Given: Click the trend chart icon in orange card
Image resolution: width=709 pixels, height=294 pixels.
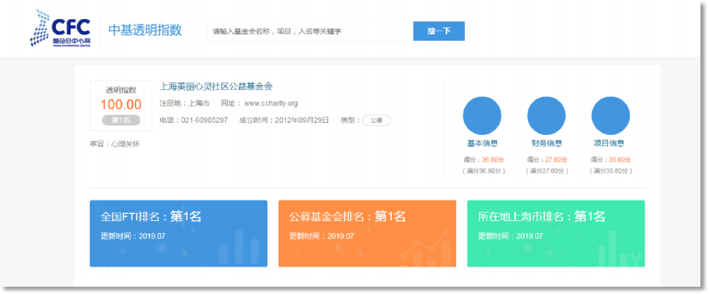Looking at the screenshot, I should point(426,248).
